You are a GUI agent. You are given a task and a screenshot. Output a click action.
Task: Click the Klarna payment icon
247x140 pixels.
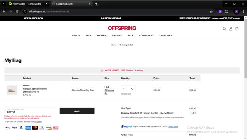coord(56,128)
